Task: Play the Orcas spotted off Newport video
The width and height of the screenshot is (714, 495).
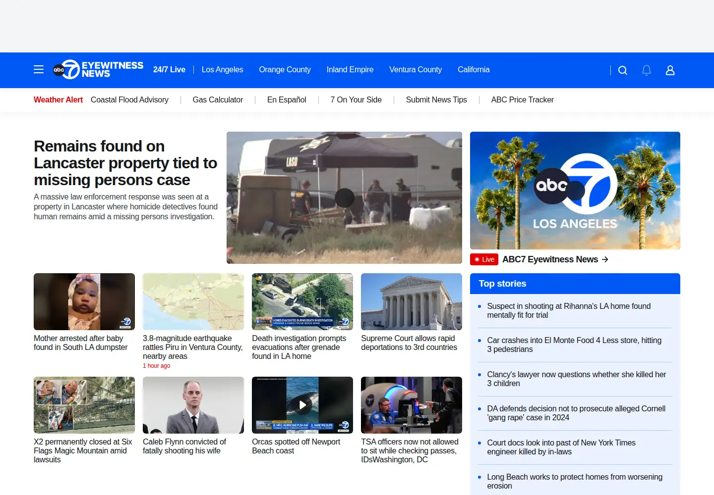Action: coord(302,405)
